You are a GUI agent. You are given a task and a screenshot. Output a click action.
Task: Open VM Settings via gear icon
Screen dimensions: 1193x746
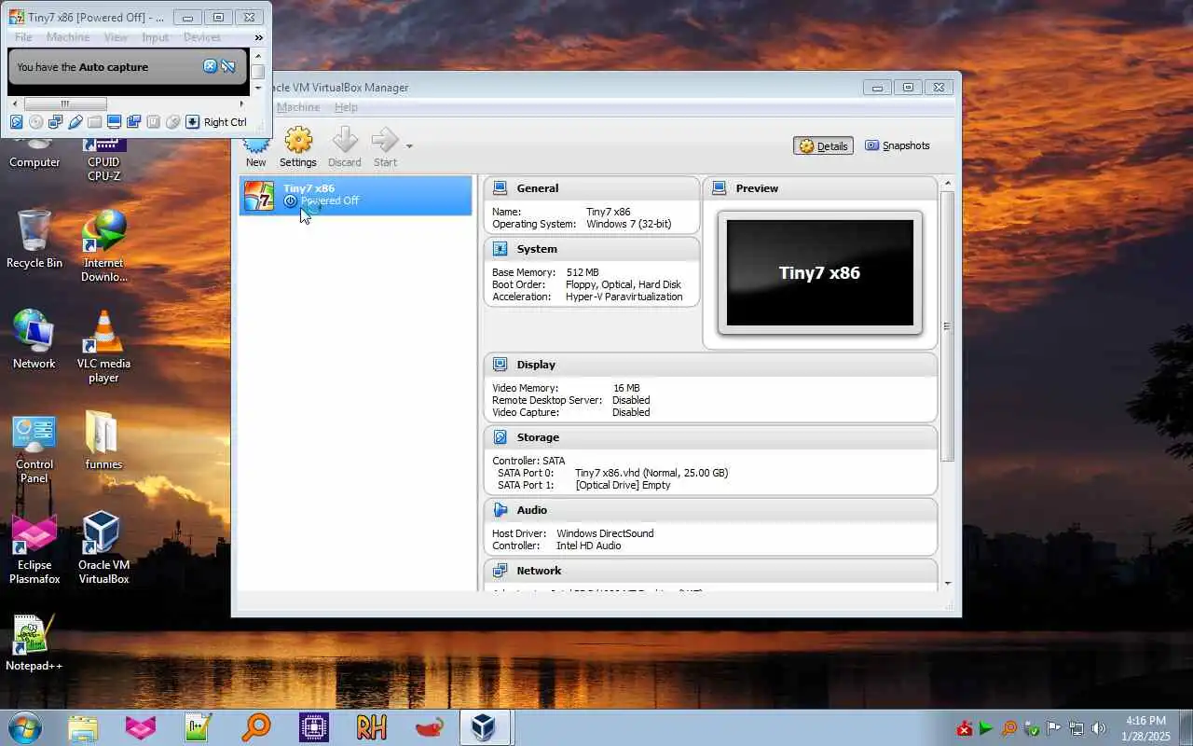(298, 148)
